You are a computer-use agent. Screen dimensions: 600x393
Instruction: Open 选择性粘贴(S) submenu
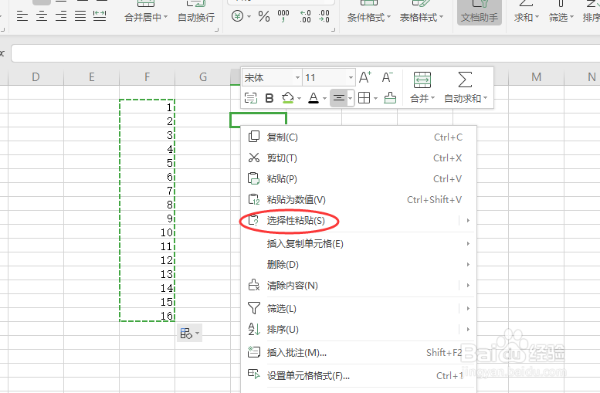click(358, 220)
